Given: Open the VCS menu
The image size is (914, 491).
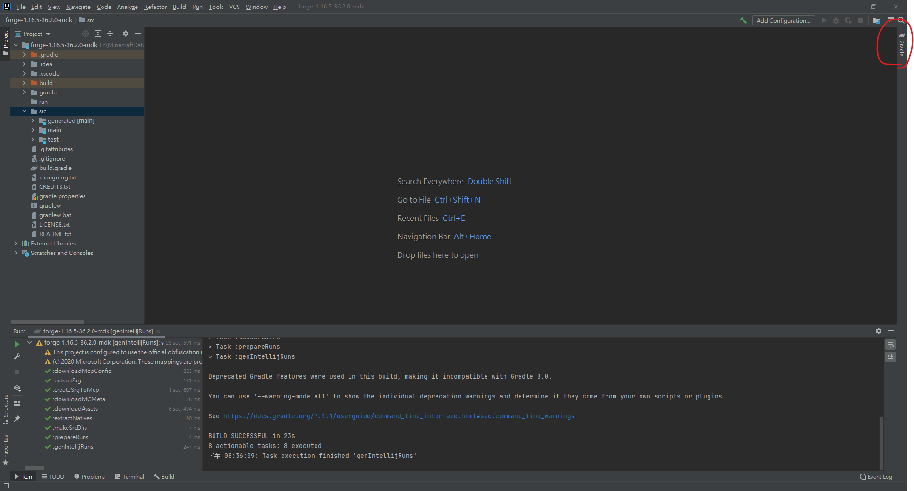Looking at the screenshot, I should pyautogui.click(x=234, y=7).
